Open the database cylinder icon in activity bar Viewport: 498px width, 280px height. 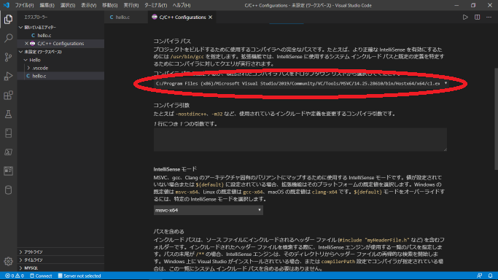click(x=8, y=190)
